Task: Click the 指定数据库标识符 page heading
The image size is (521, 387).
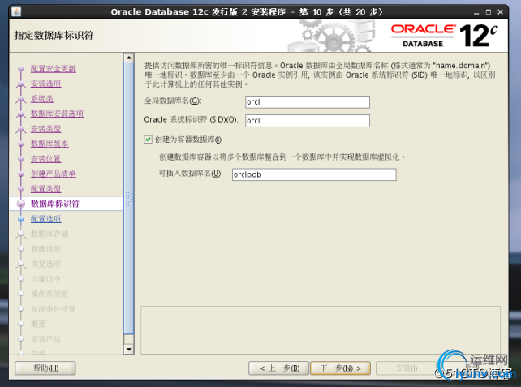Action: tap(54, 35)
